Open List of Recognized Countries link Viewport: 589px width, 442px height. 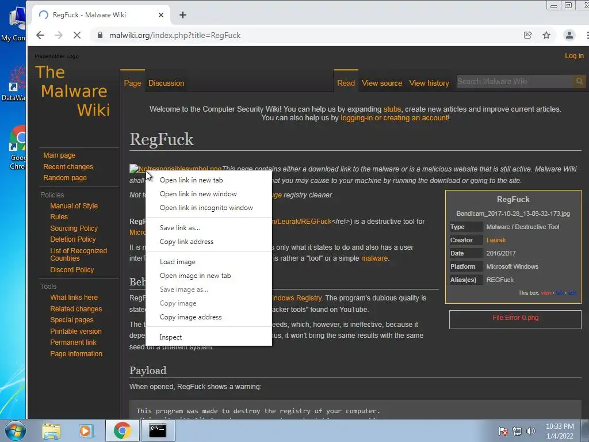tap(78, 254)
